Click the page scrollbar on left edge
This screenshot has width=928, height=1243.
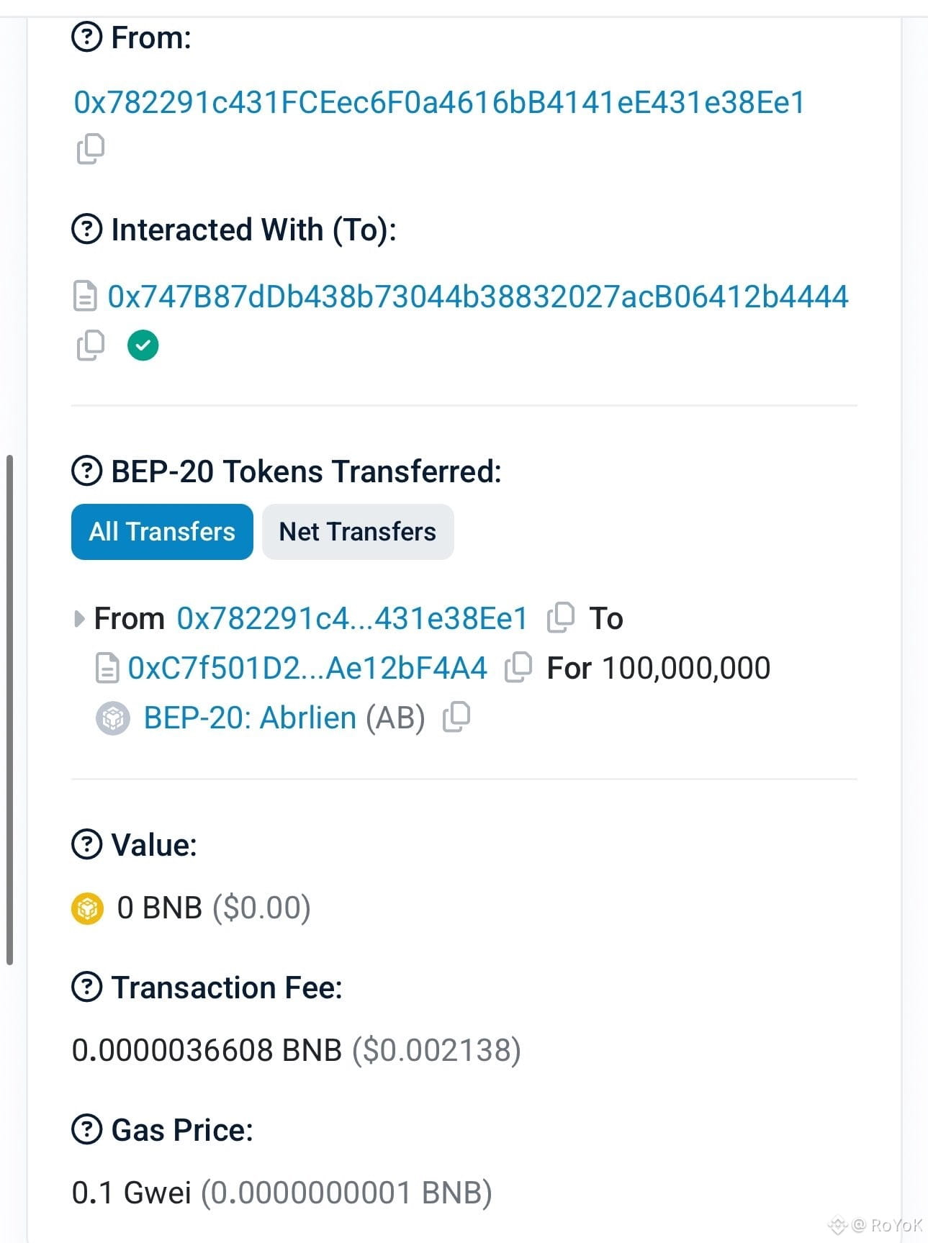9,709
